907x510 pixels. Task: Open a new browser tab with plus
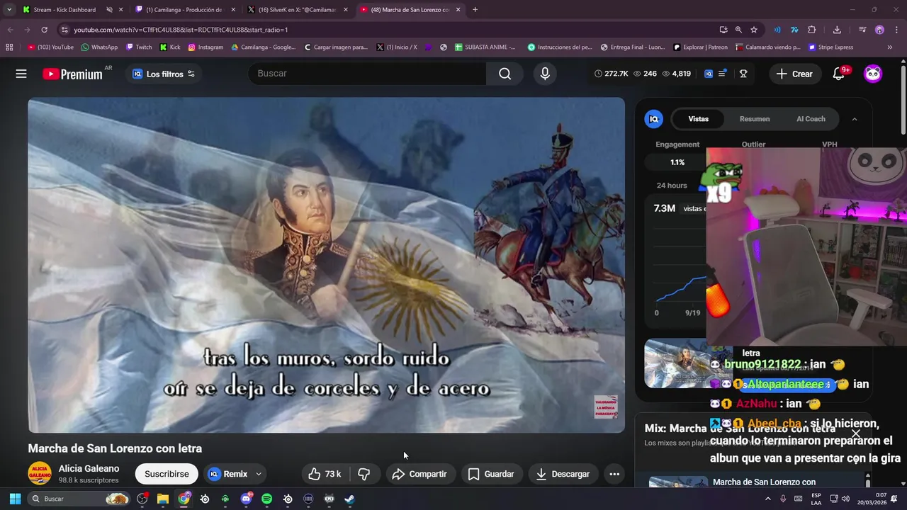(475, 10)
